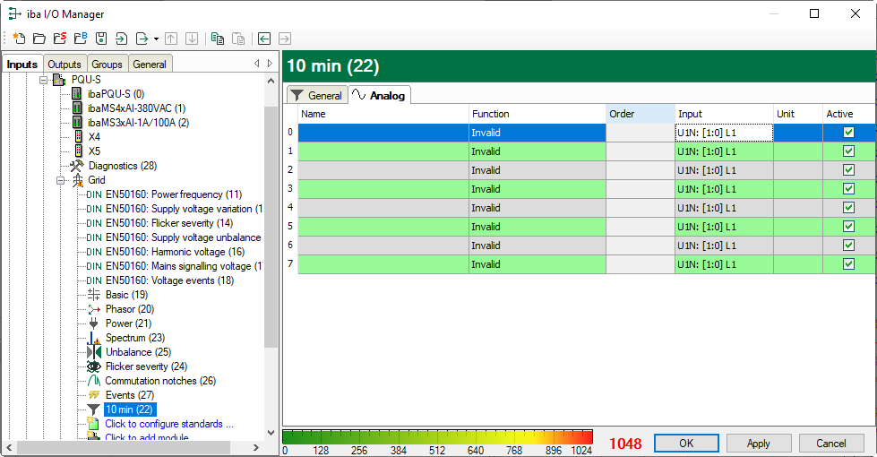
Task: Collapse the PQU-S tree node
Action: click(43, 80)
